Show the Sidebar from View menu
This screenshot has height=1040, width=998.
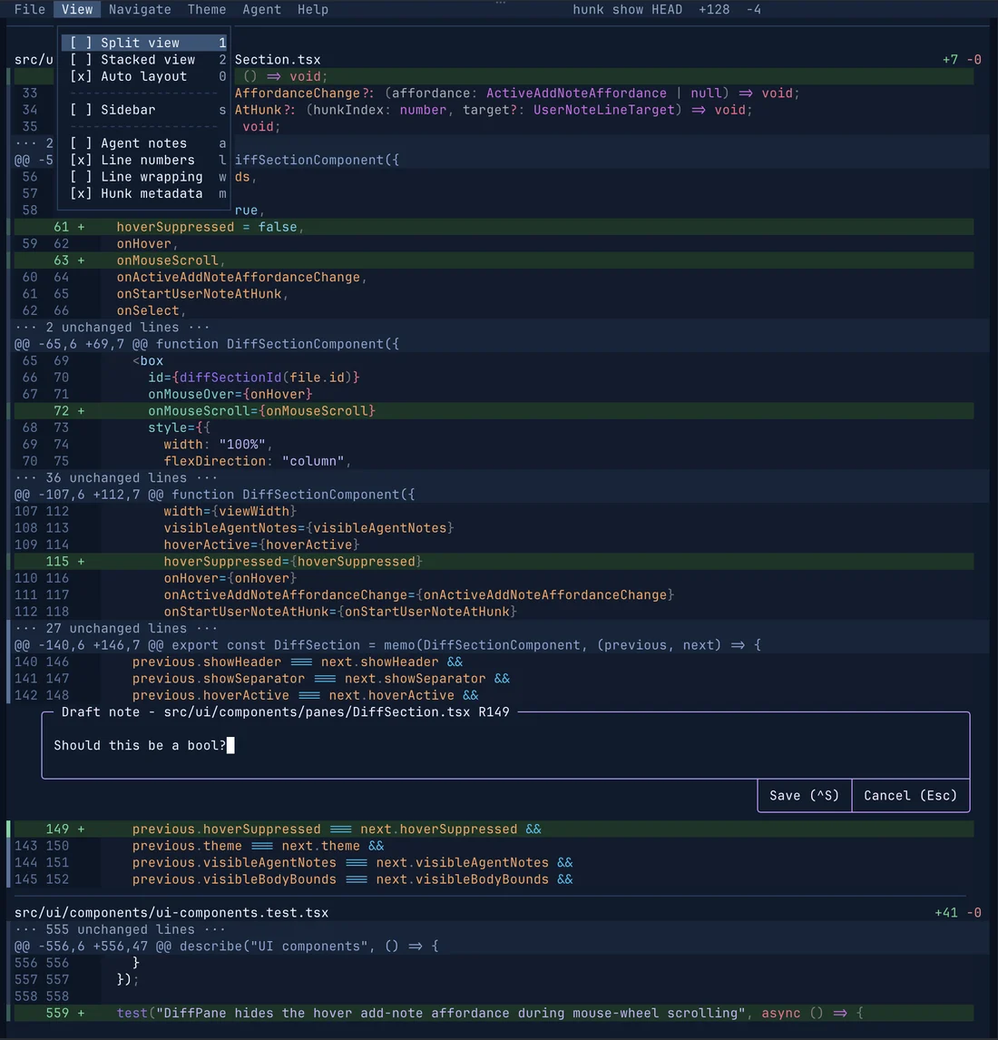pos(144,110)
